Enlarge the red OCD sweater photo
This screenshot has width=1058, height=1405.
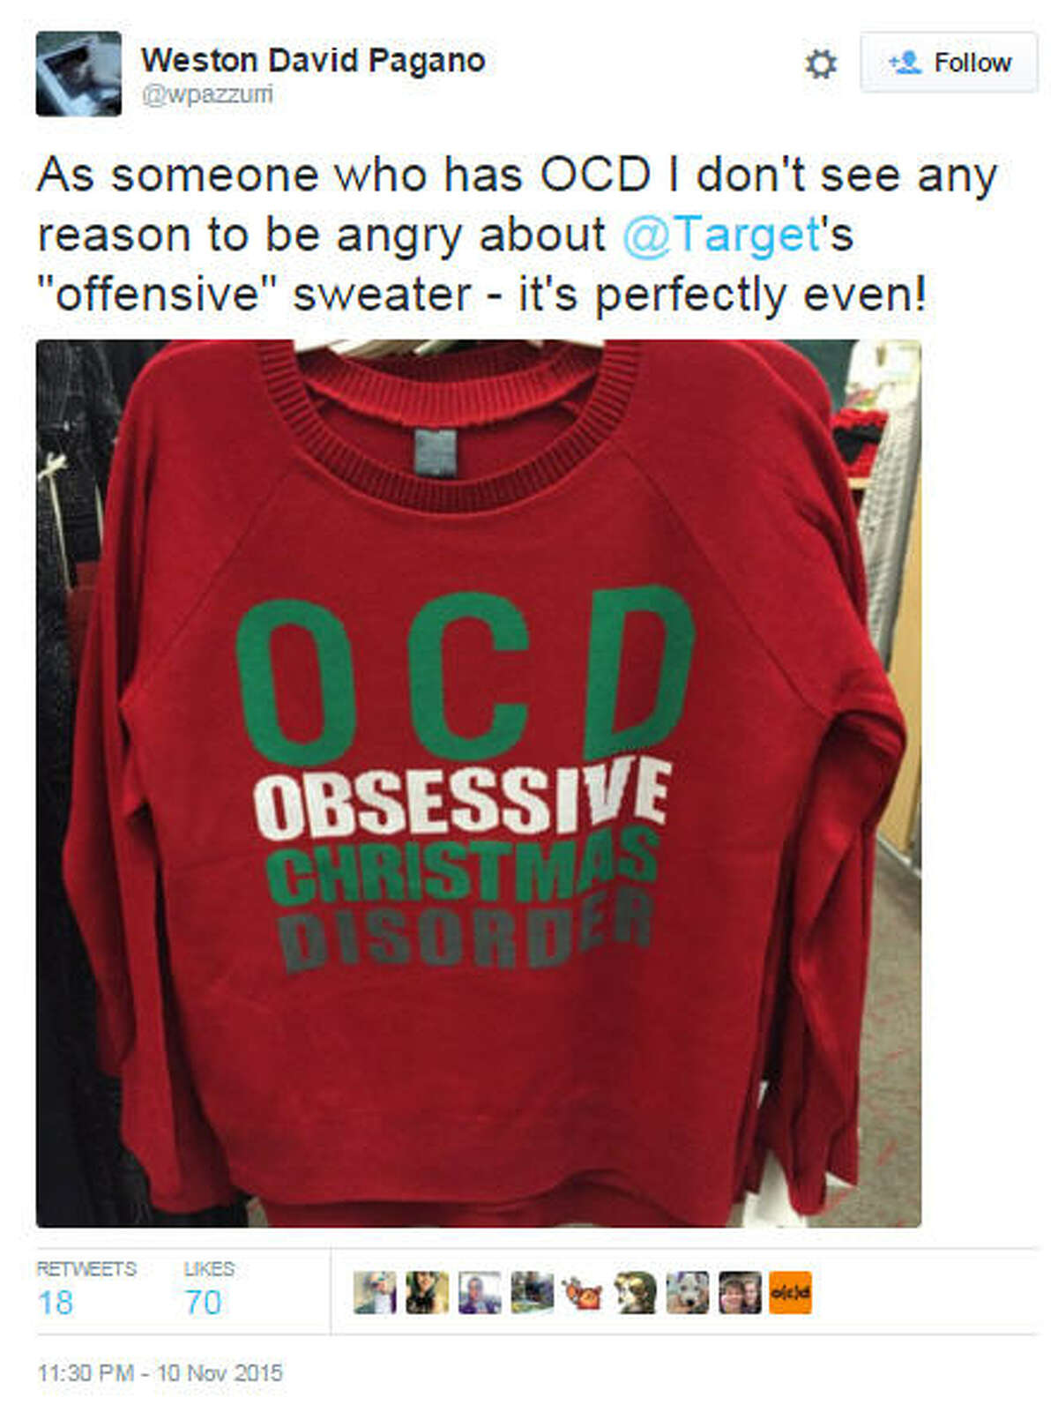(x=479, y=783)
